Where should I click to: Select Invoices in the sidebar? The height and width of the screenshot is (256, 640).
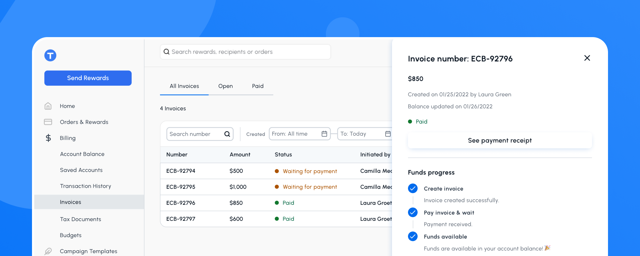tap(89, 202)
